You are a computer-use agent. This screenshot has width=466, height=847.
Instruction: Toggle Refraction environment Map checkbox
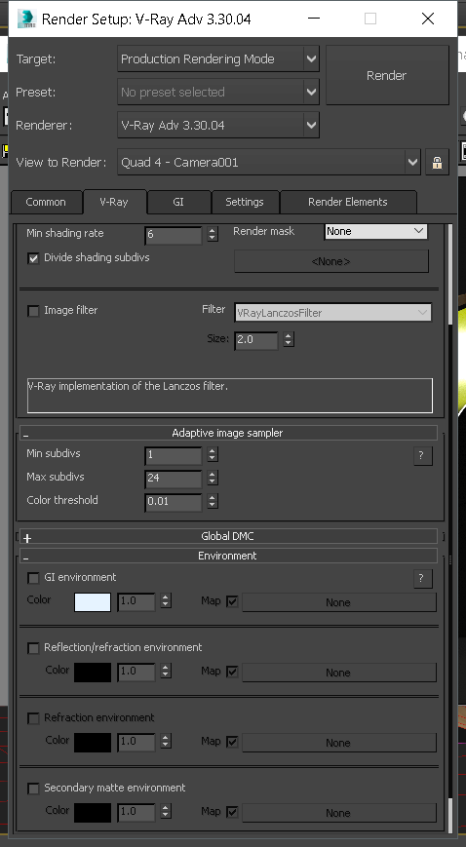232,742
